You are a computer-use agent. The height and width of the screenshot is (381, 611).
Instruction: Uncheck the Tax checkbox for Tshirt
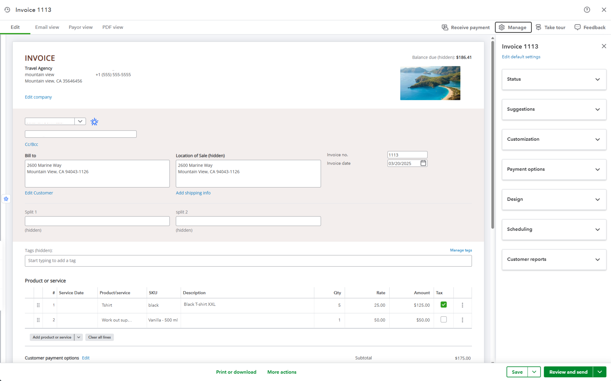point(444,305)
